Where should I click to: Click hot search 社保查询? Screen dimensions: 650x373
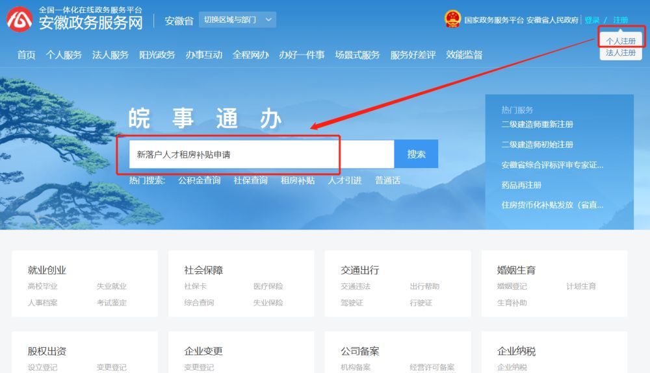pyautogui.click(x=250, y=180)
